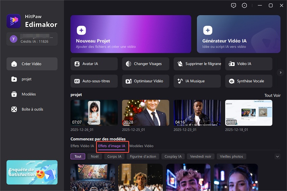Start the IA Musique tool
The width and height of the screenshot is (287, 191).
click(197, 81)
